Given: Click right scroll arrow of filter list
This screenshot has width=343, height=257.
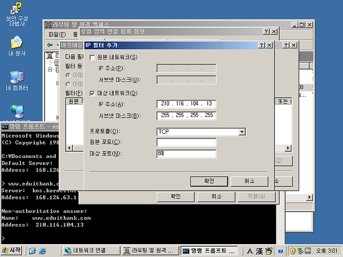Looking at the screenshot, I should click(288, 148).
